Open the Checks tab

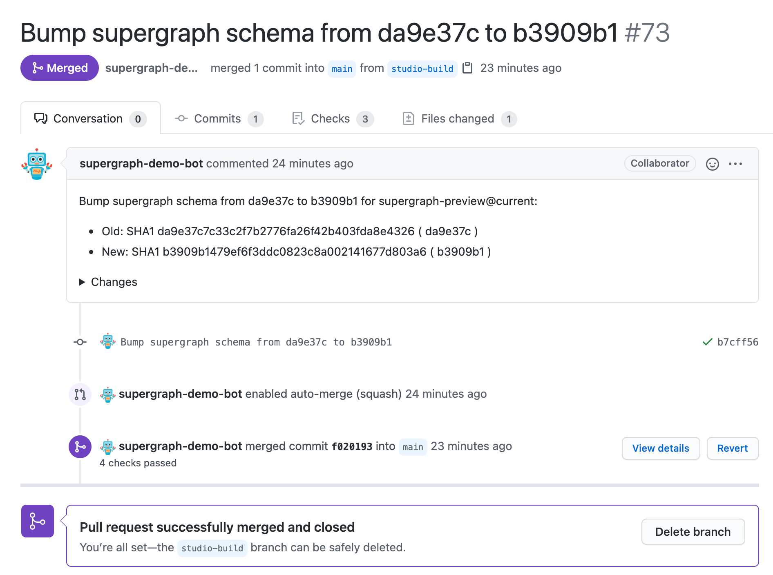pos(333,119)
